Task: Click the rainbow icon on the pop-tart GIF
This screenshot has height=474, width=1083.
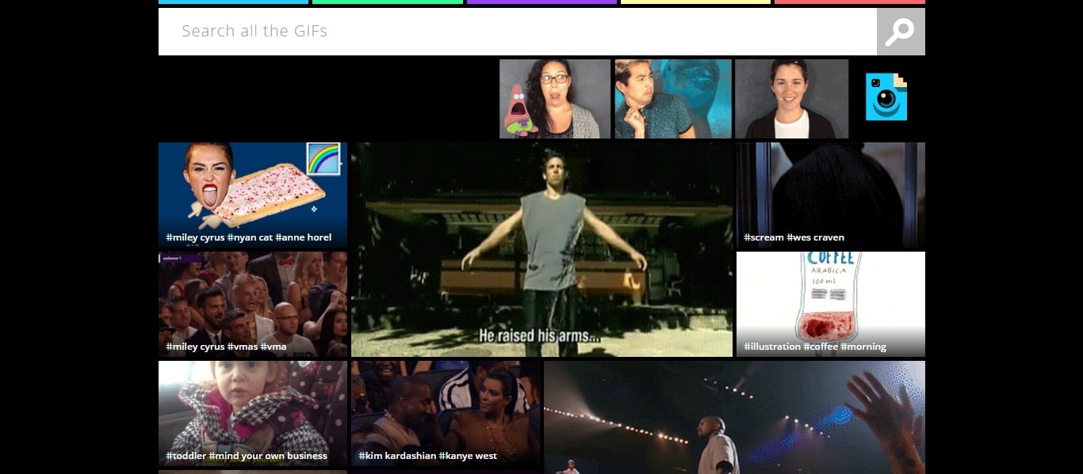Action: tap(323, 158)
